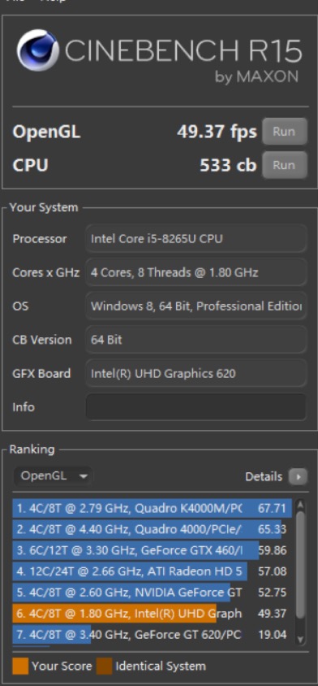318x686 pixels.
Task: Click the Identical System brown swatch
Action: click(x=105, y=666)
